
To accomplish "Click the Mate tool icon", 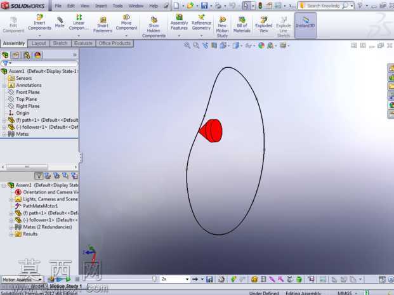I will 60,22.
